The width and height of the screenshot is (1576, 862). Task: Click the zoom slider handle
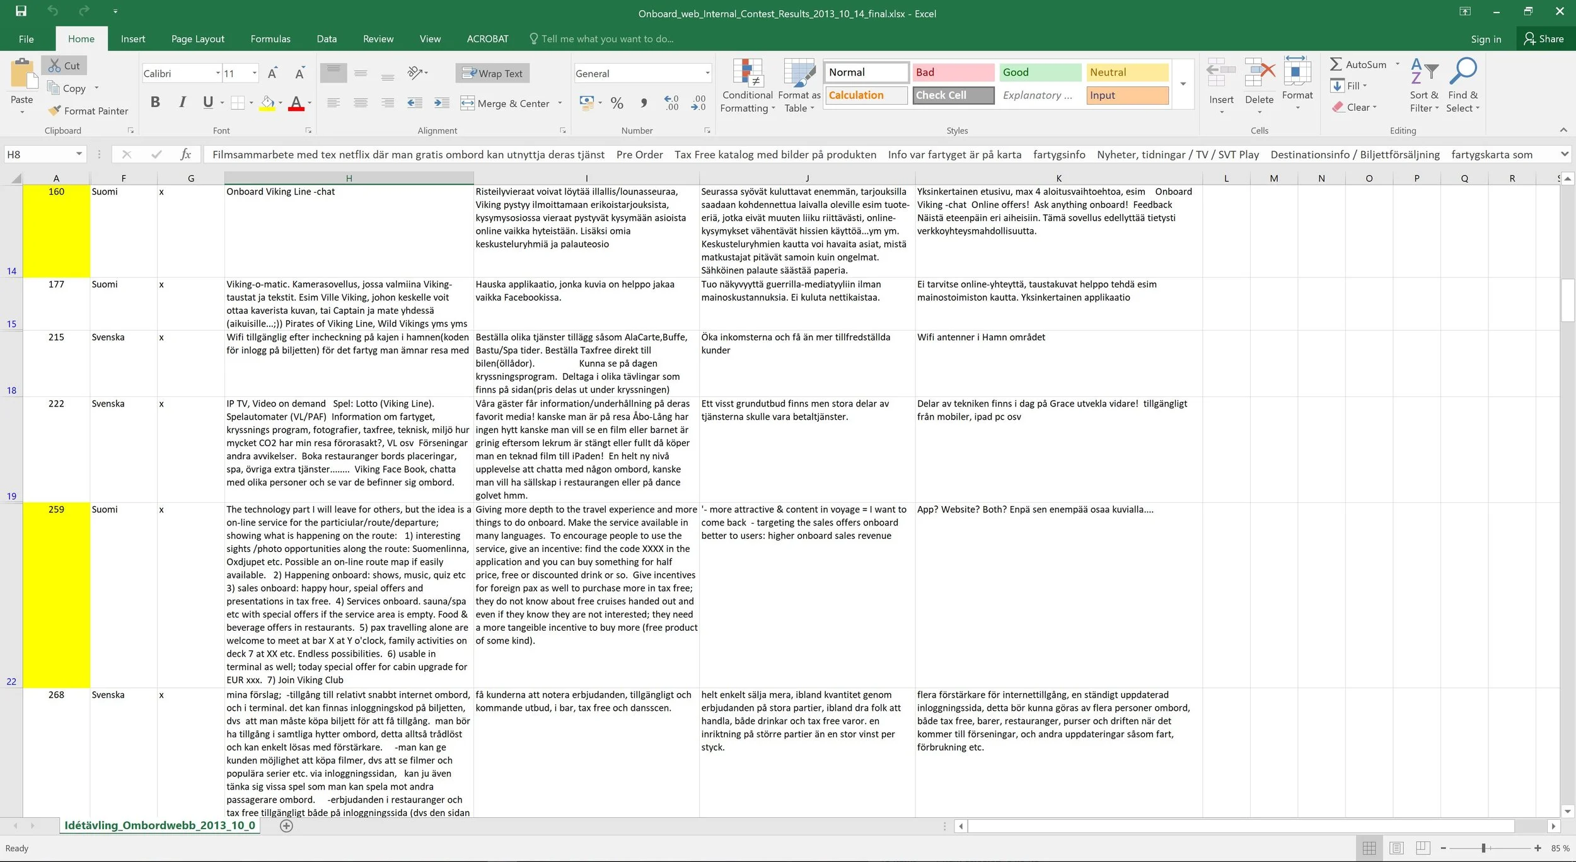[1483, 848]
